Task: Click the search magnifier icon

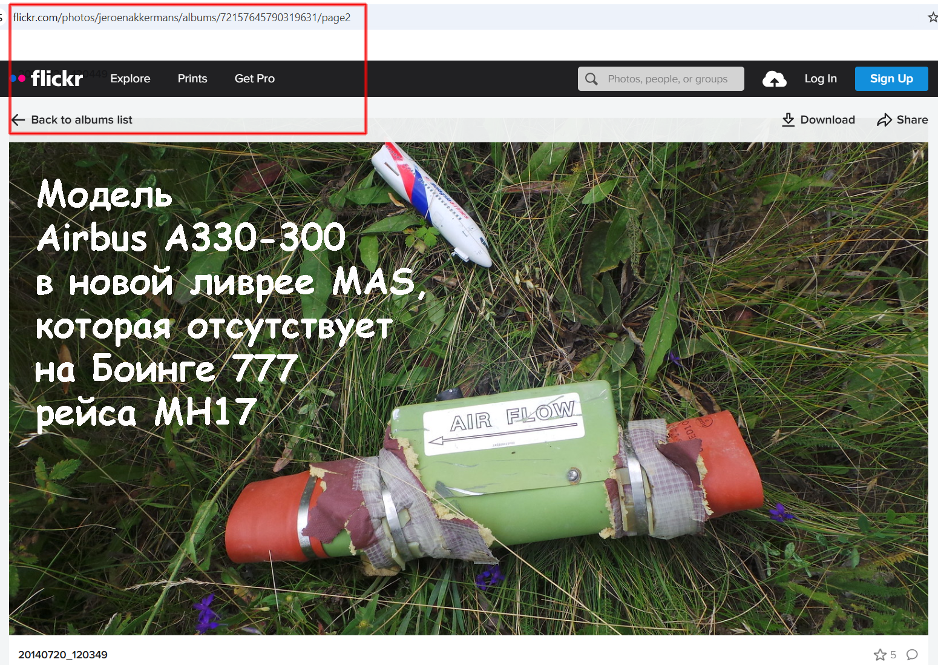Action: [591, 79]
